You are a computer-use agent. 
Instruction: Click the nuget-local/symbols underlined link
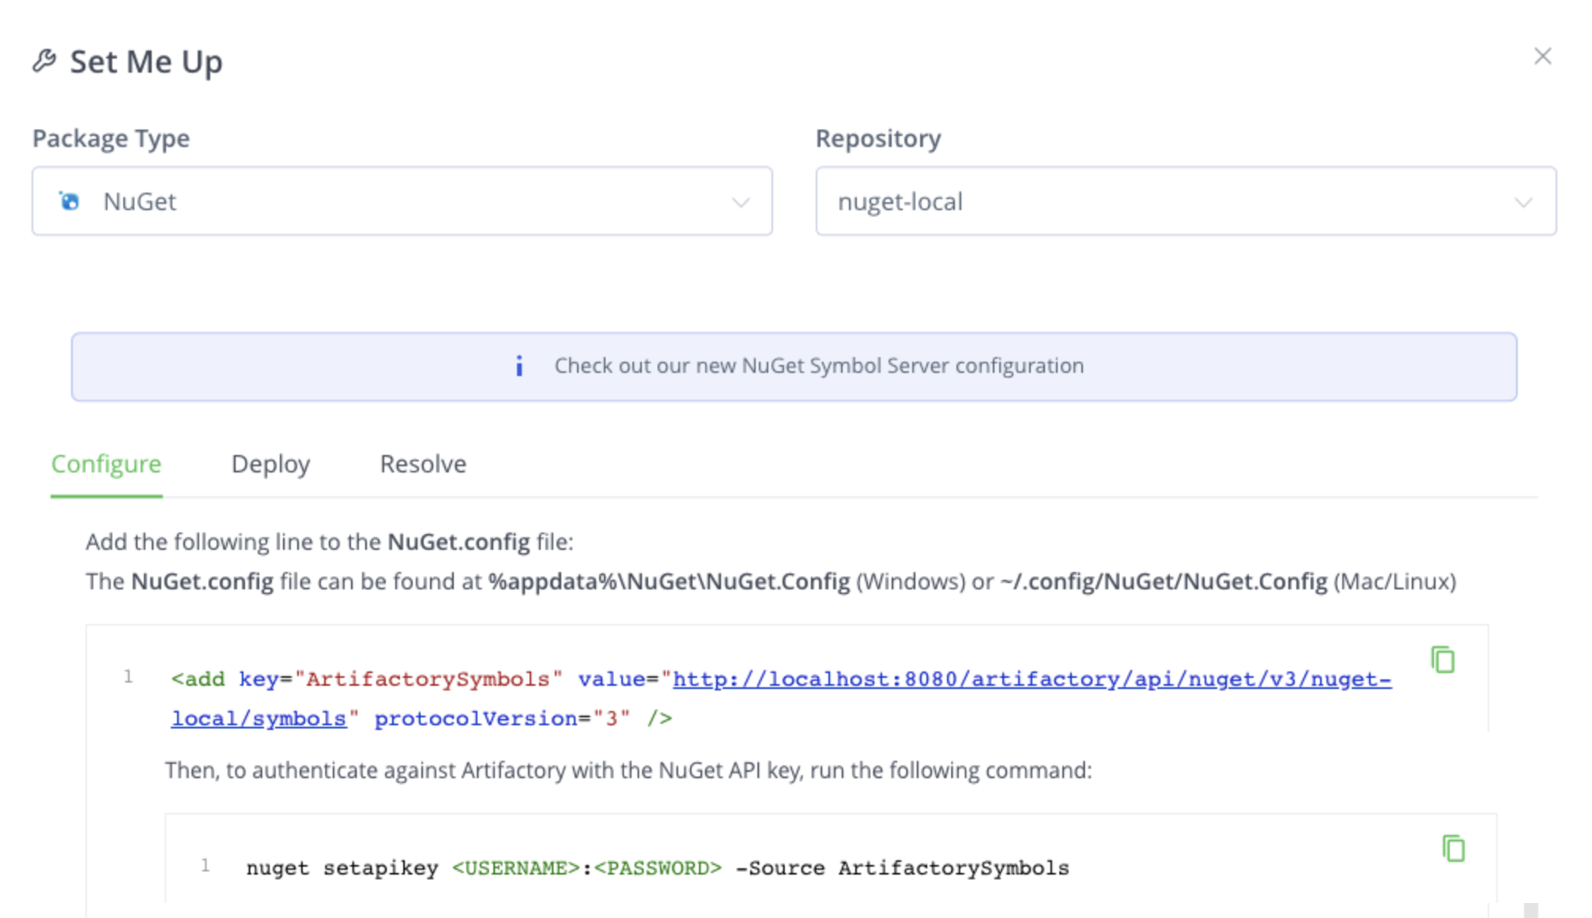click(258, 718)
